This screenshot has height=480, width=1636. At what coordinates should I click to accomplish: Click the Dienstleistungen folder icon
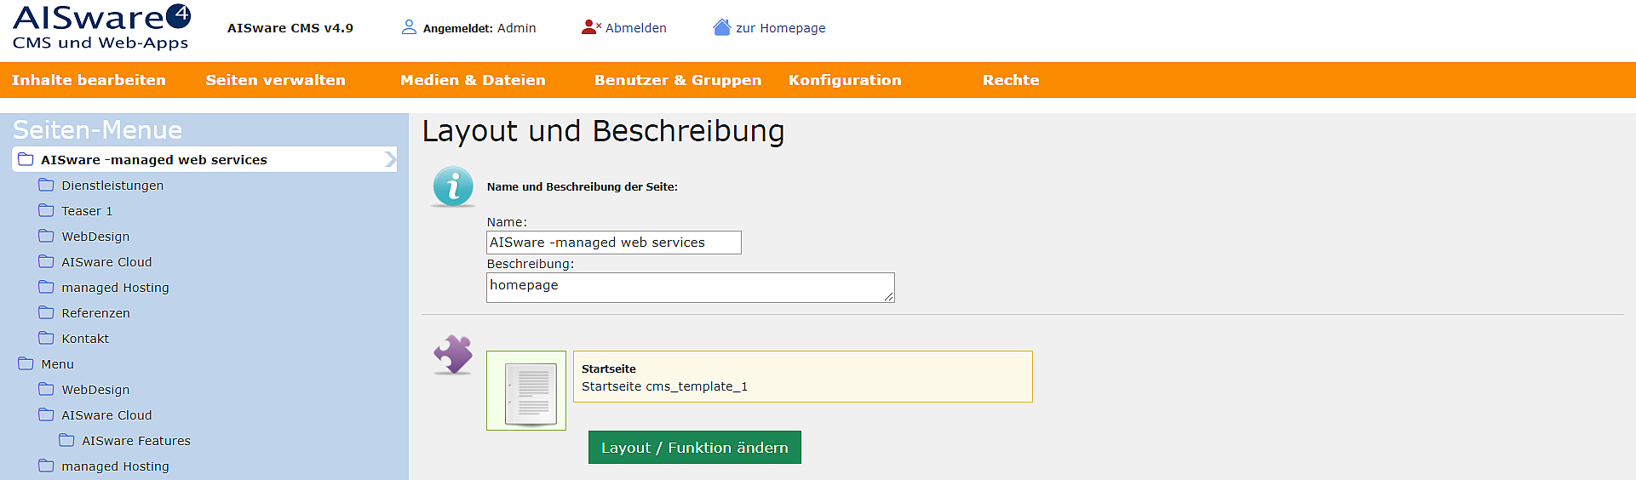click(x=46, y=185)
